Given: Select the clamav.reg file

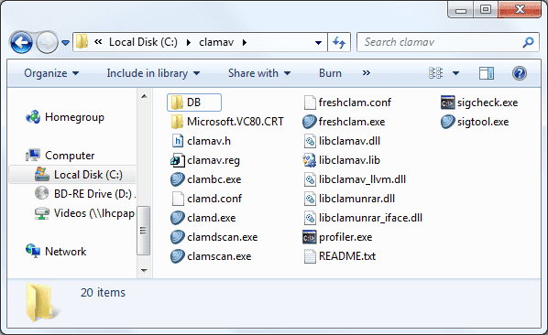Looking at the screenshot, I should pos(205,160).
